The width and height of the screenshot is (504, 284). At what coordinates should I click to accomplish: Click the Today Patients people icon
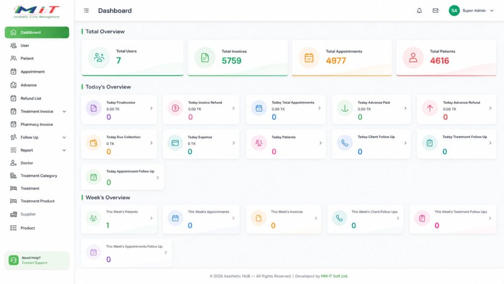tap(259, 143)
